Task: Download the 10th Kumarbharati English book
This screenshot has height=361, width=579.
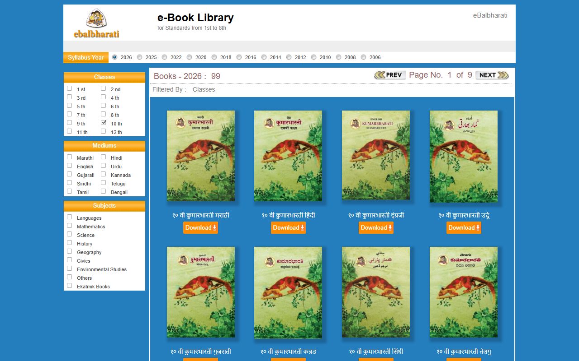Action: [x=376, y=228]
